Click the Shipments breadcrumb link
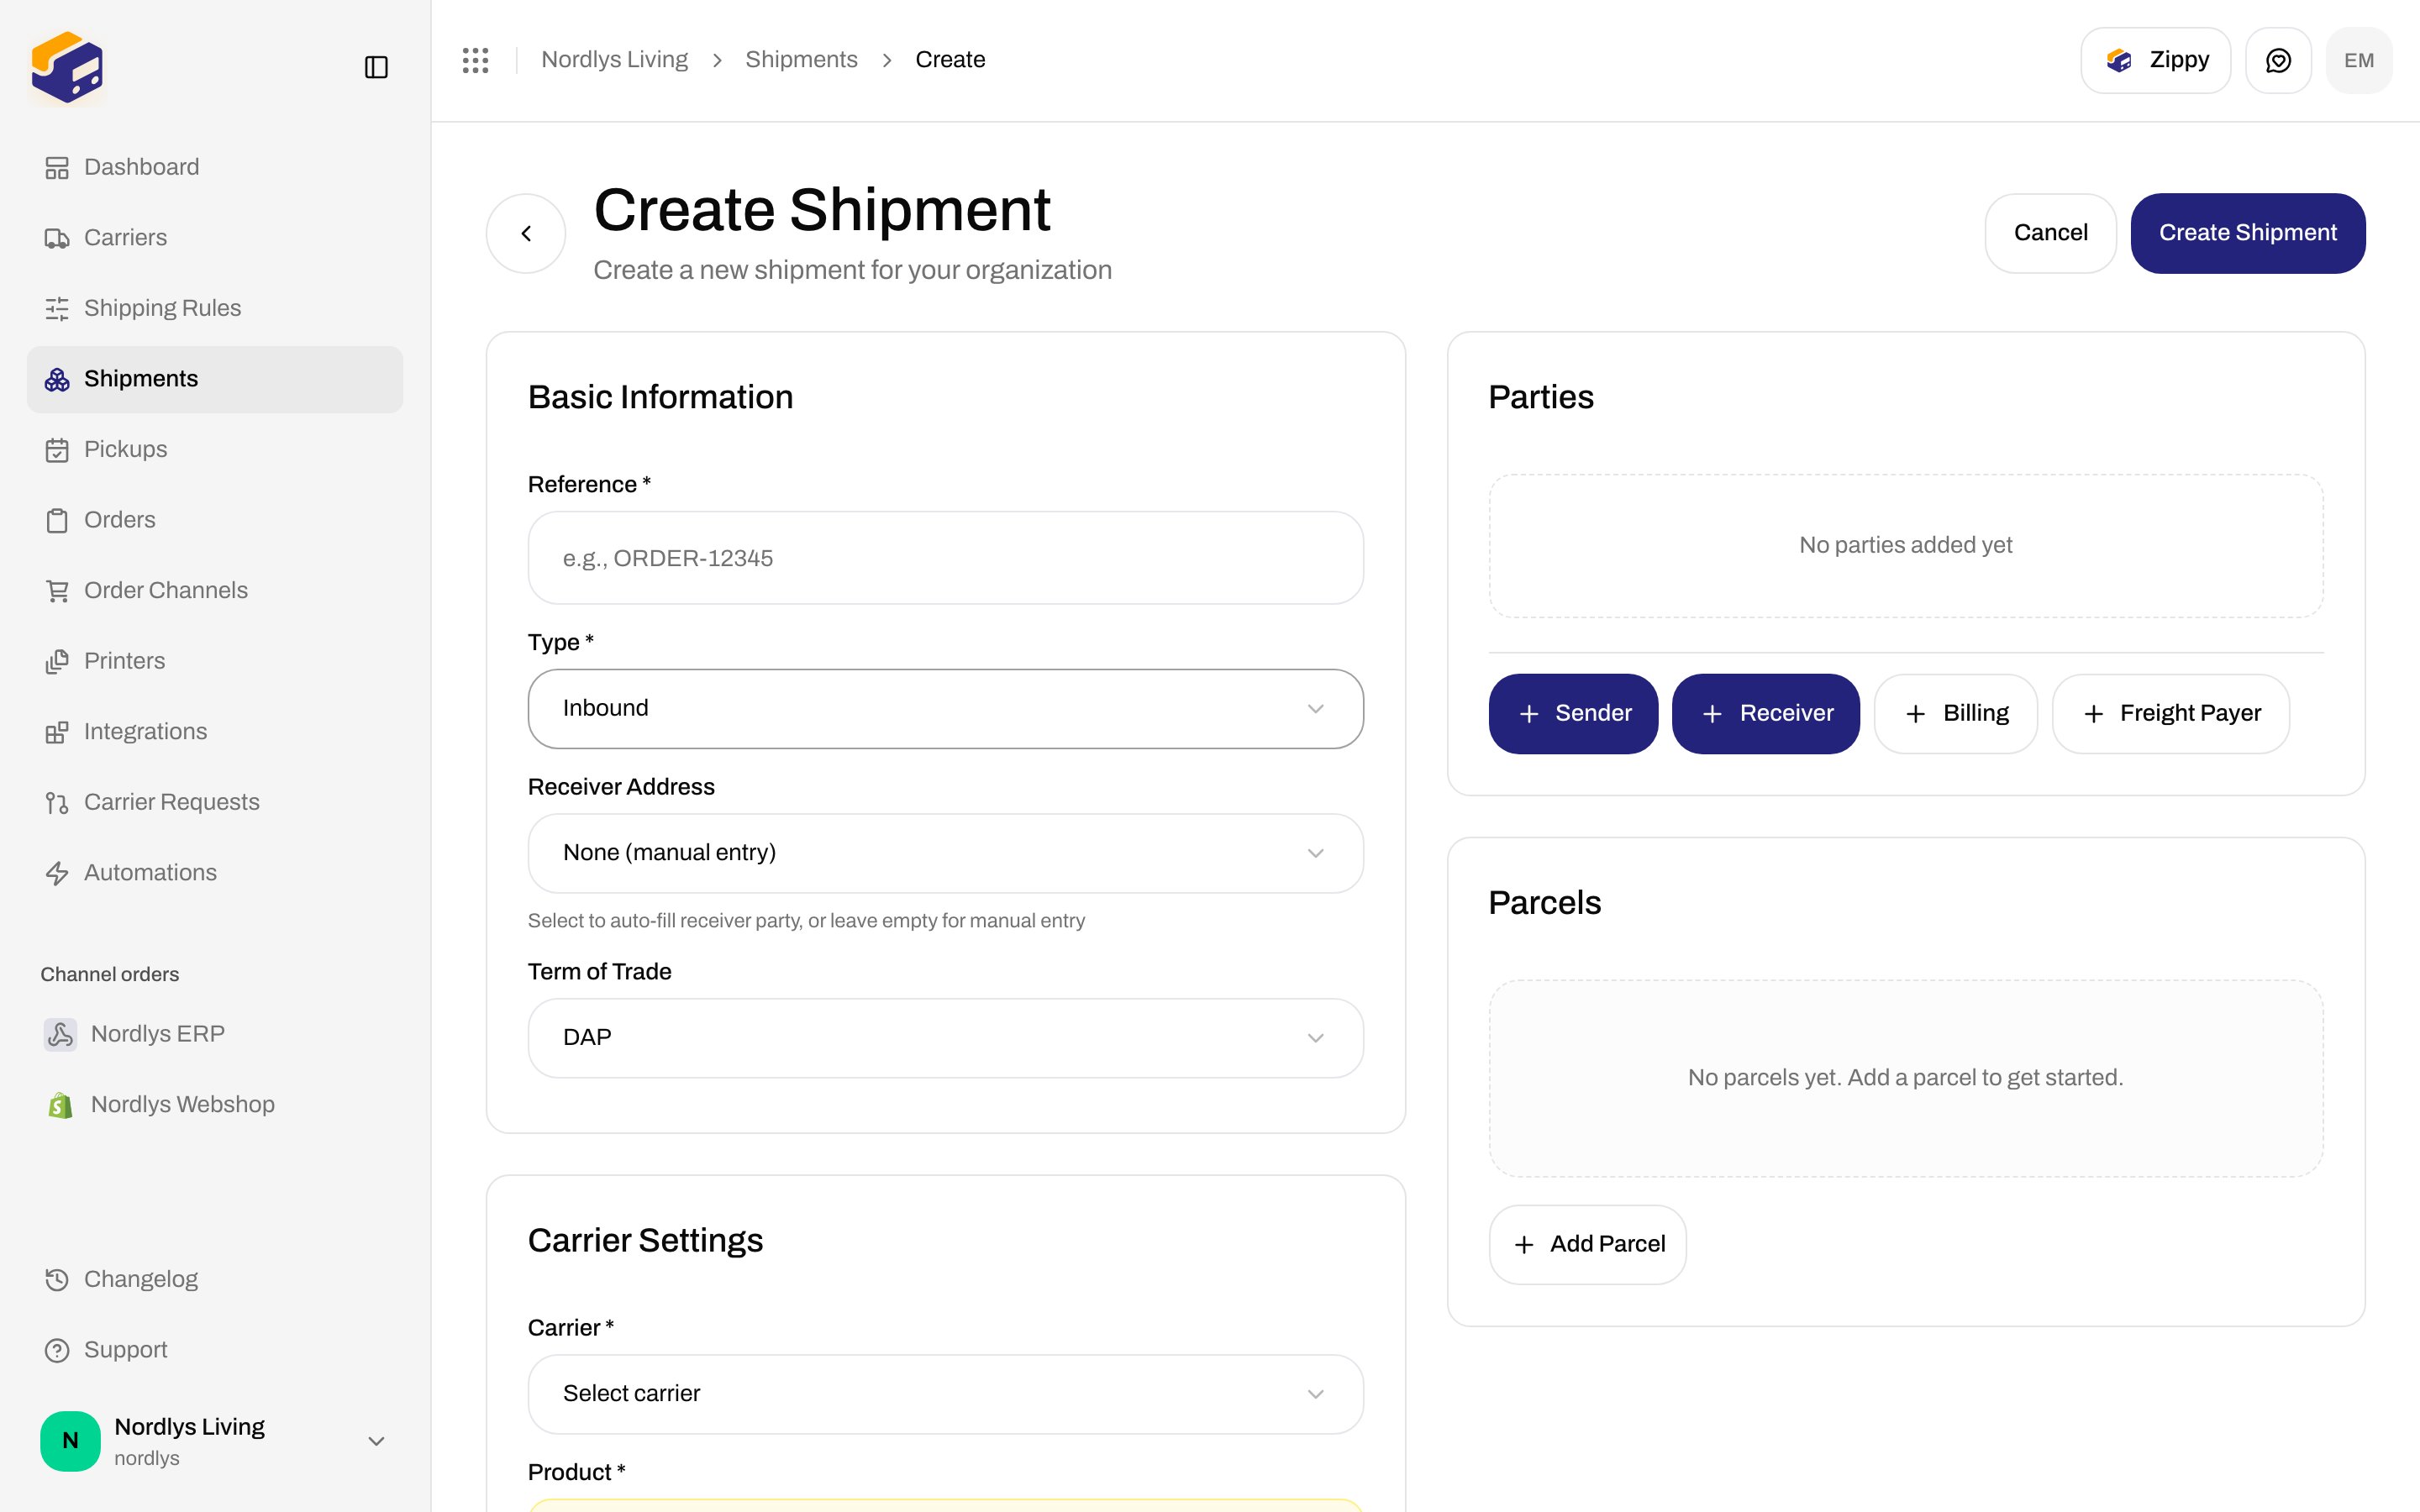 click(801, 60)
